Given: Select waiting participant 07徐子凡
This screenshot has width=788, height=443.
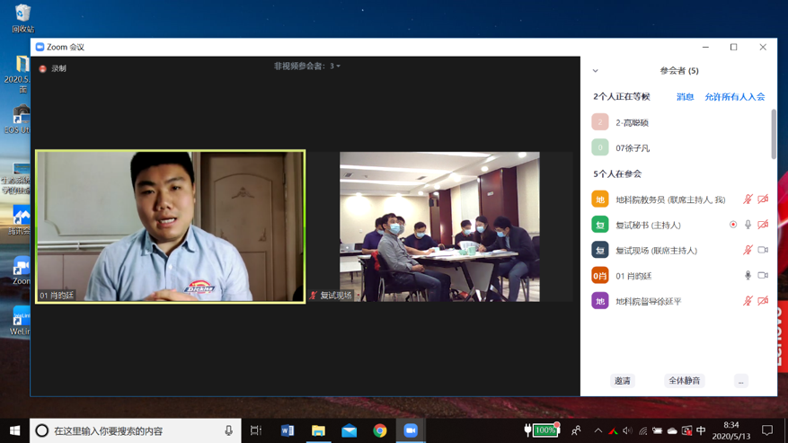Looking at the screenshot, I should (632, 147).
